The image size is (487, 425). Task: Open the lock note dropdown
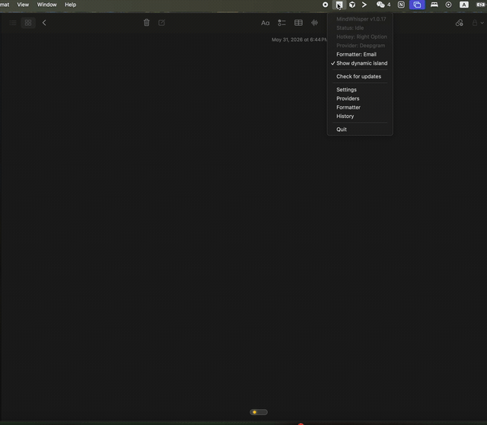tap(477, 23)
